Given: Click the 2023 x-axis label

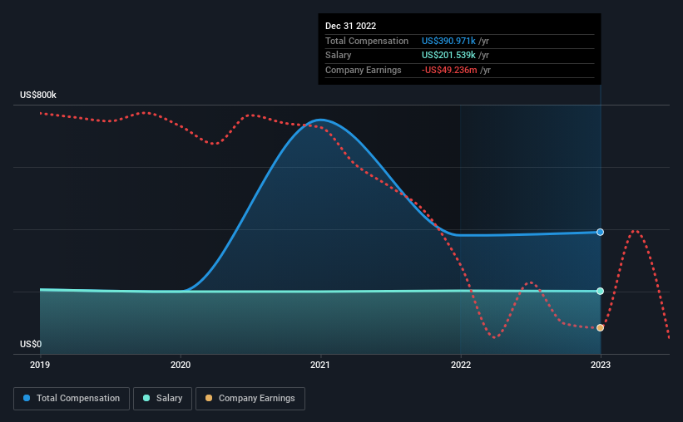Looking at the screenshot, I should 601,365.
